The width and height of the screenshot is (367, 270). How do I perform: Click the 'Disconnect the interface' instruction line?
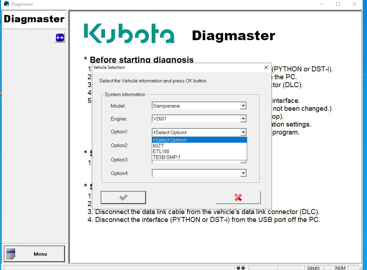(x=204, y=220)
